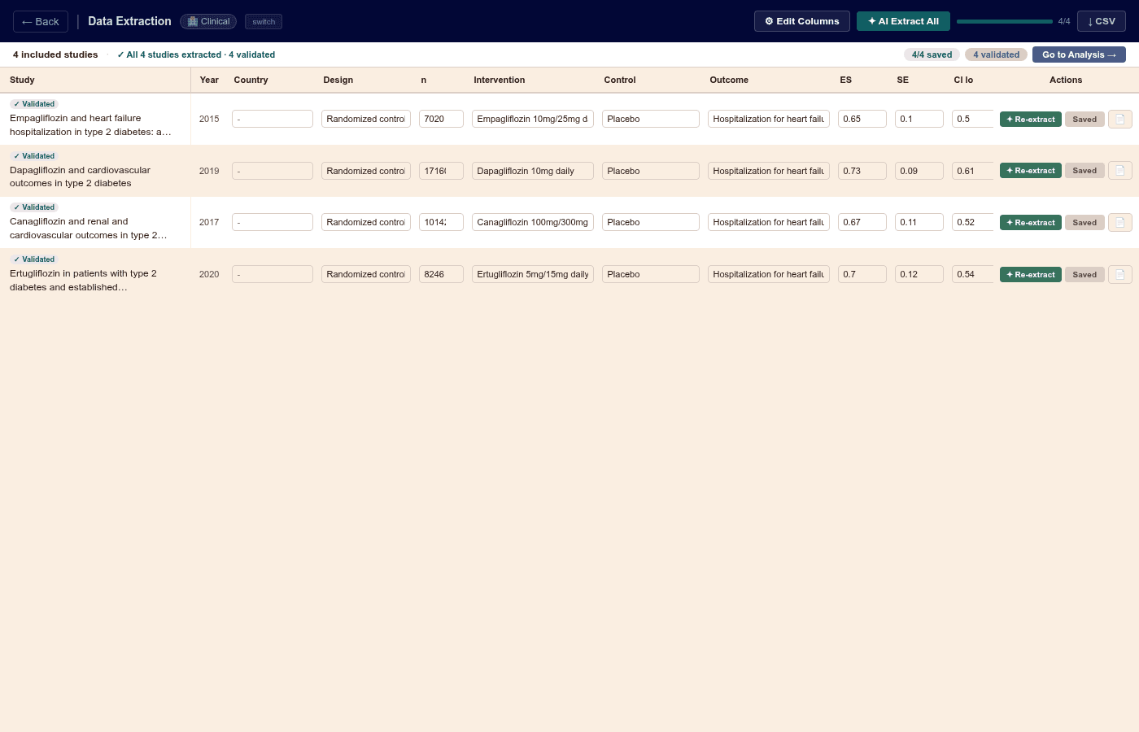Edit Dapagliflozin 10mg daily intervention field
Image resolution: width=1139 pixels, height=732 pixels.
533,171
